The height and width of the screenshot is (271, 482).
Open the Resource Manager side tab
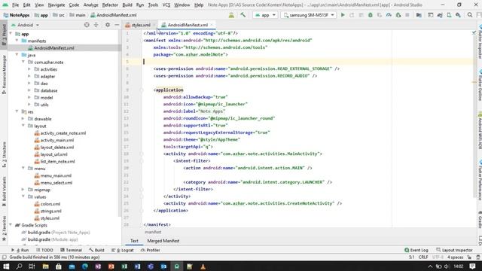(x=4, y=74)
